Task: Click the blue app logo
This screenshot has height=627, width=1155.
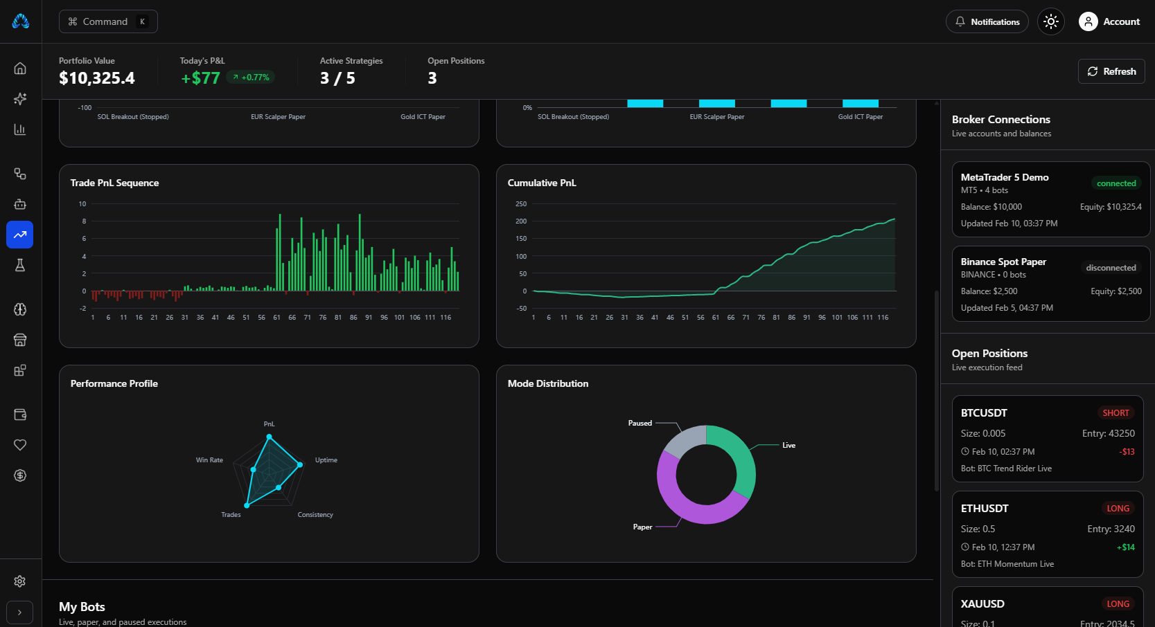Action: pyautogui.click(x=21, y=21)
